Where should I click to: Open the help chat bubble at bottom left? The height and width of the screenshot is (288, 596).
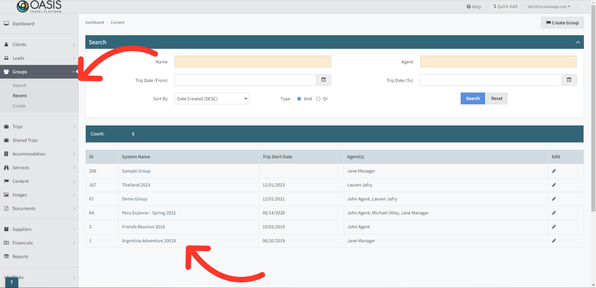point(11,282)
